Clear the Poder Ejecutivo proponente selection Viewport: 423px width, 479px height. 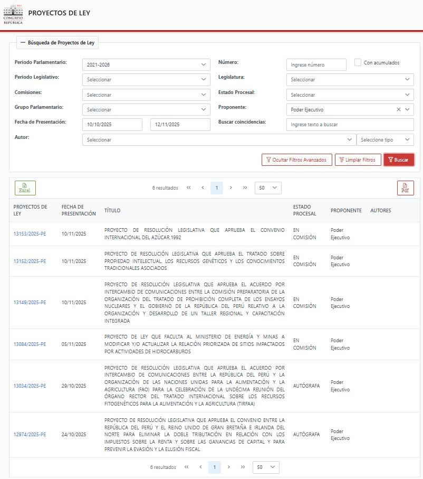(x=399, y=110)
